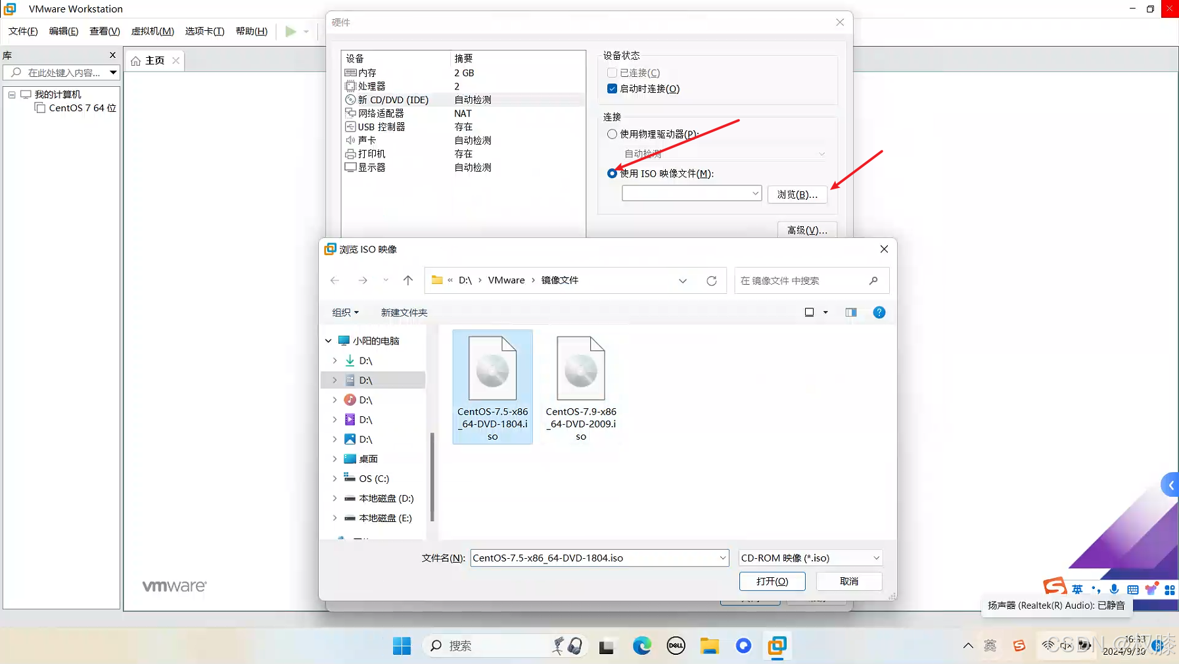Open the Task View icon on the taskbar

[607, 647]
